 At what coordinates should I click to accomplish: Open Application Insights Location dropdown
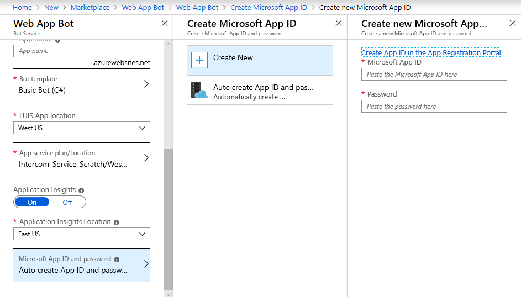[81, 234]
